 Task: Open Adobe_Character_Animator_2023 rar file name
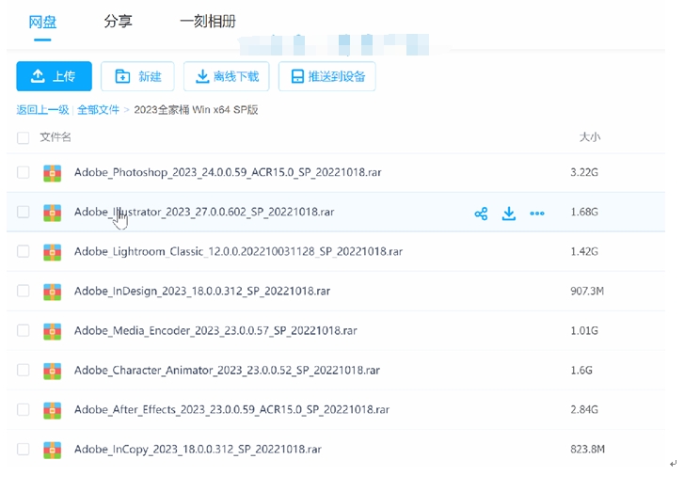click(228, 370)
